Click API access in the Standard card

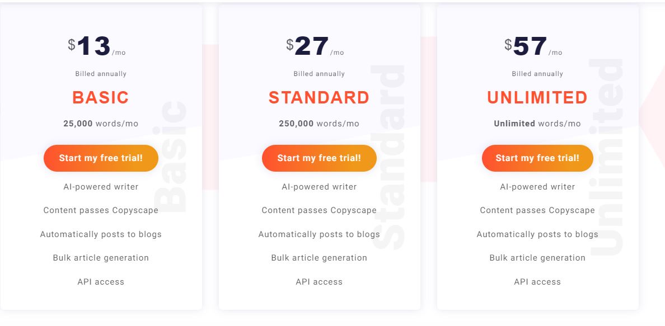[x=319, y=282]
